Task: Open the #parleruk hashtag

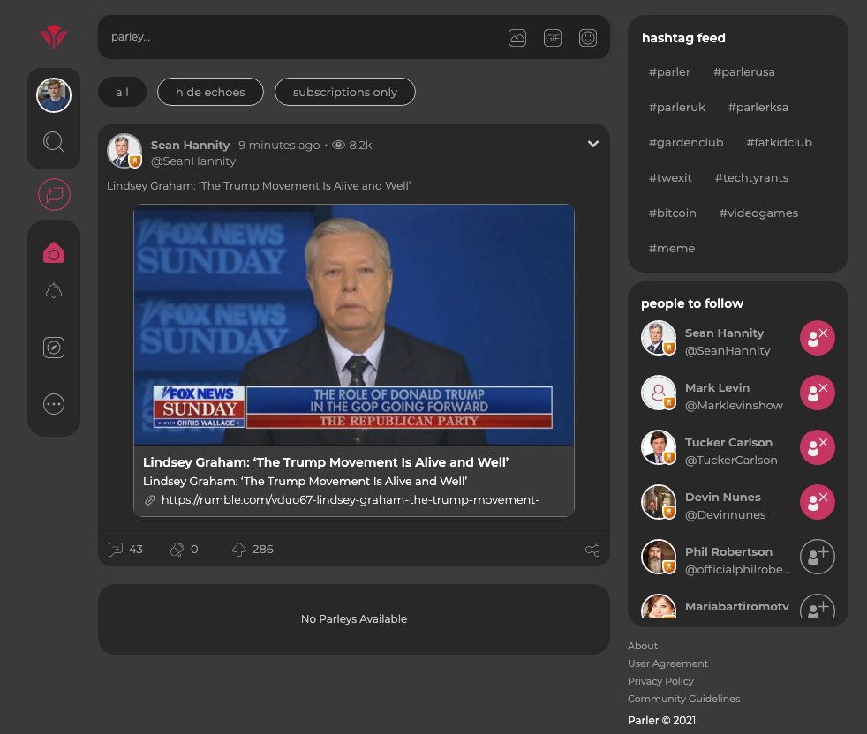Action: [x=677, y=108]
